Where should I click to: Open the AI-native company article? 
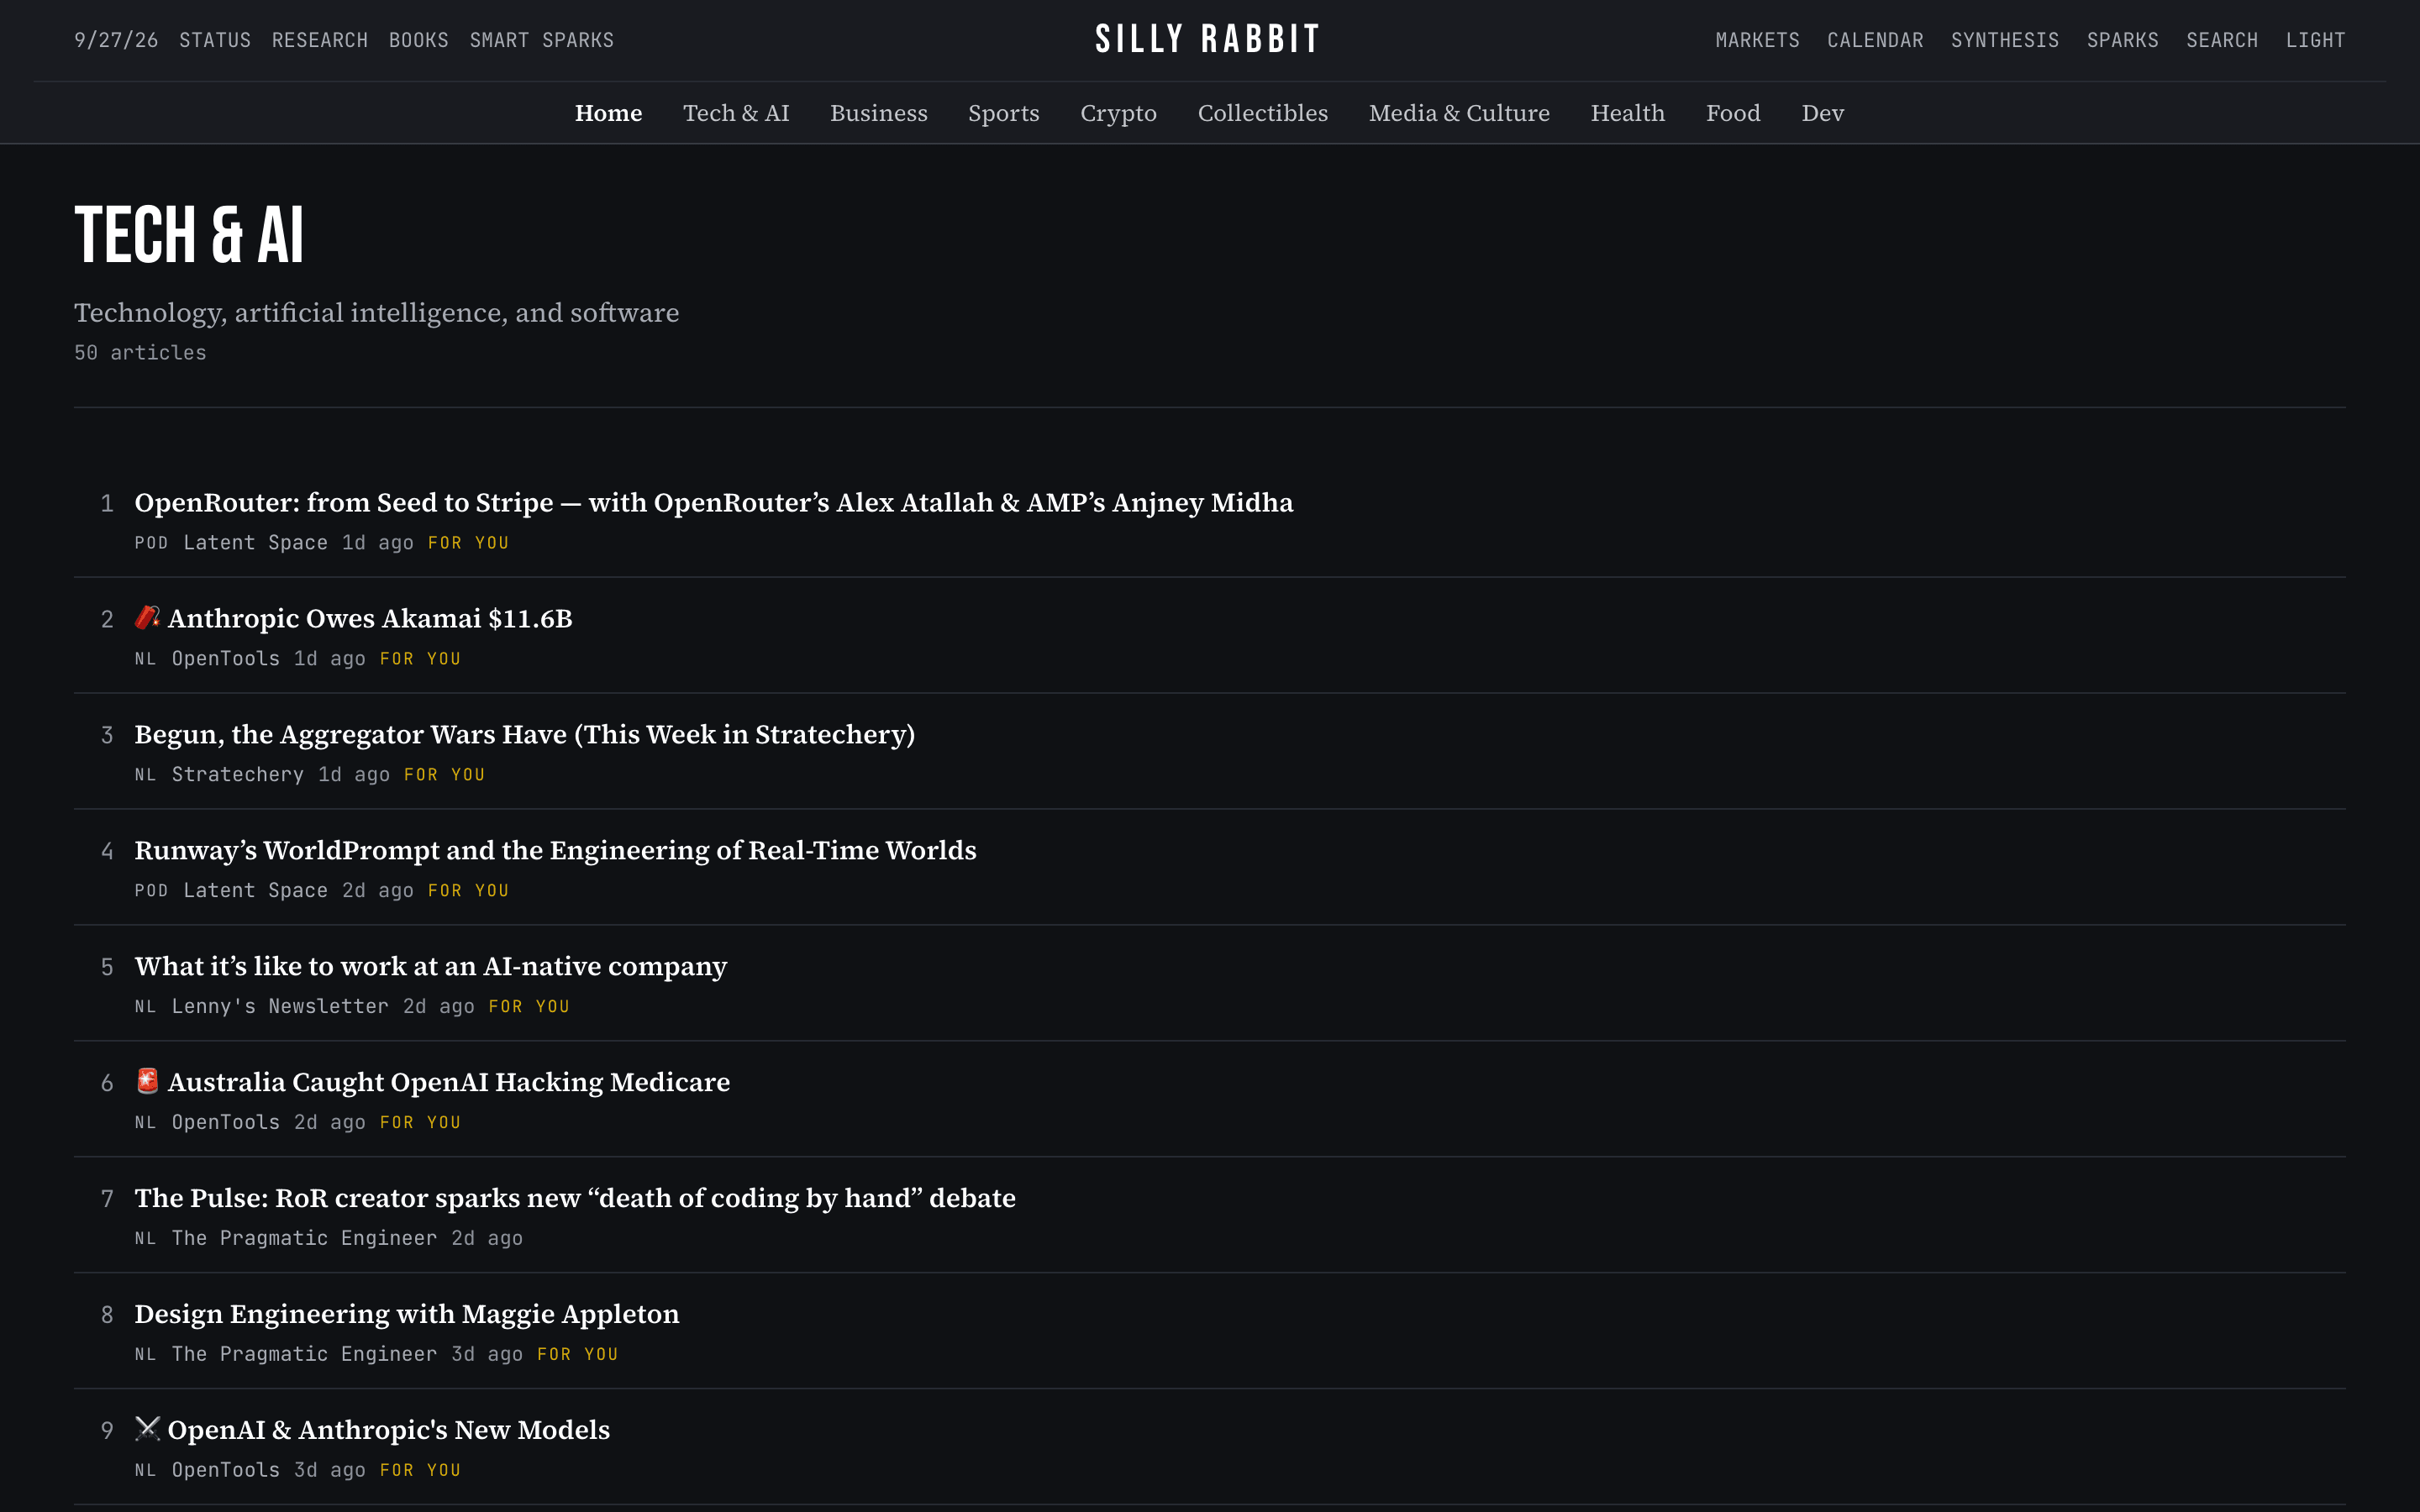(x=431, y=966)
